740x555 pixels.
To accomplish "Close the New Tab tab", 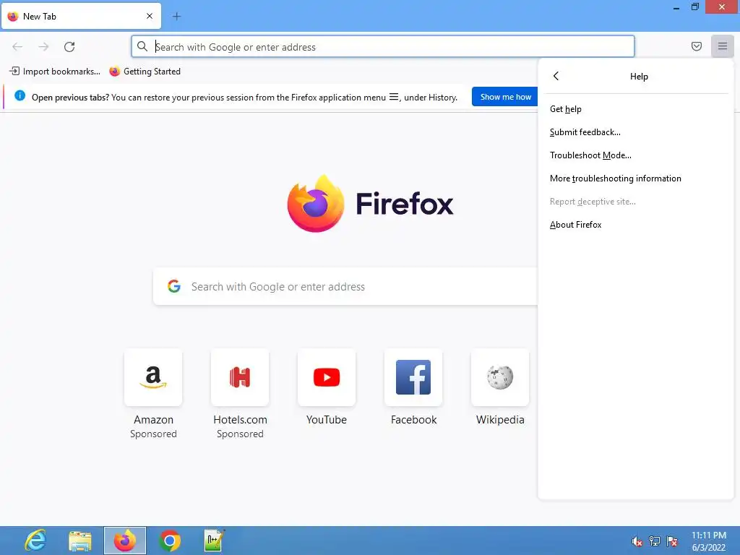I will (149, 16).
